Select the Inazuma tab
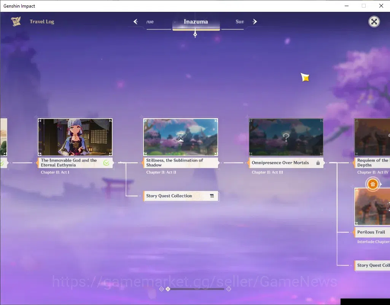 click(x=196, y=22)
